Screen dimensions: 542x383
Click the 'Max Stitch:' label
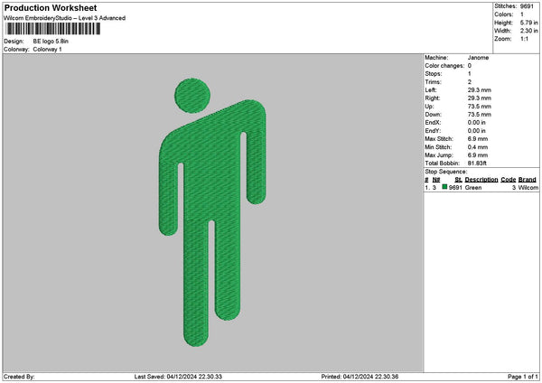click(439, 138)
